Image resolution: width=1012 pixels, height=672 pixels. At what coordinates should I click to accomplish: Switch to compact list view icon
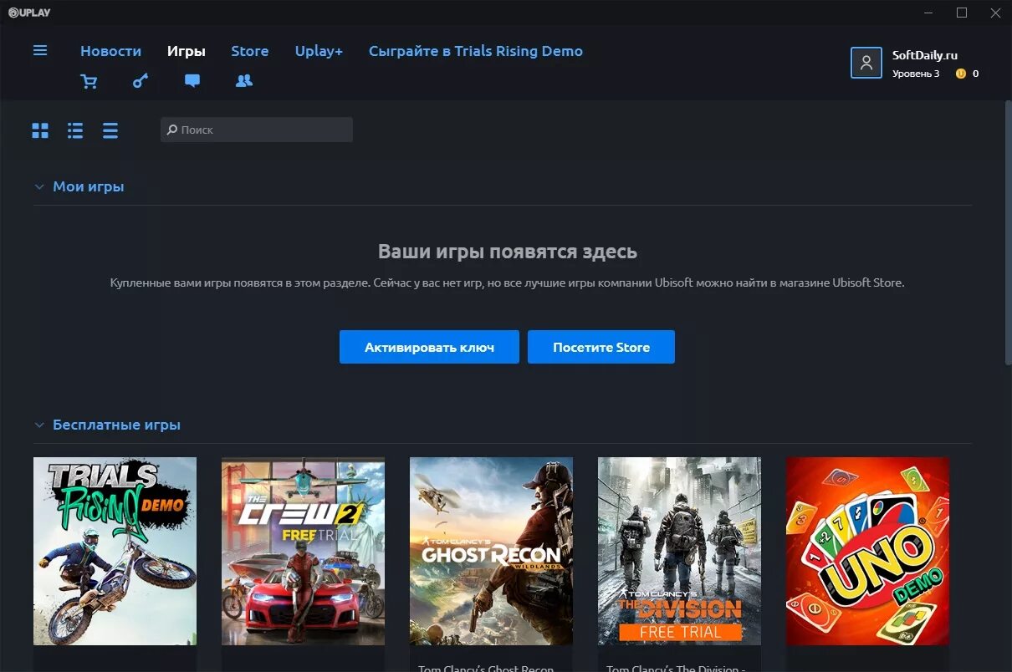coord(110,130)
